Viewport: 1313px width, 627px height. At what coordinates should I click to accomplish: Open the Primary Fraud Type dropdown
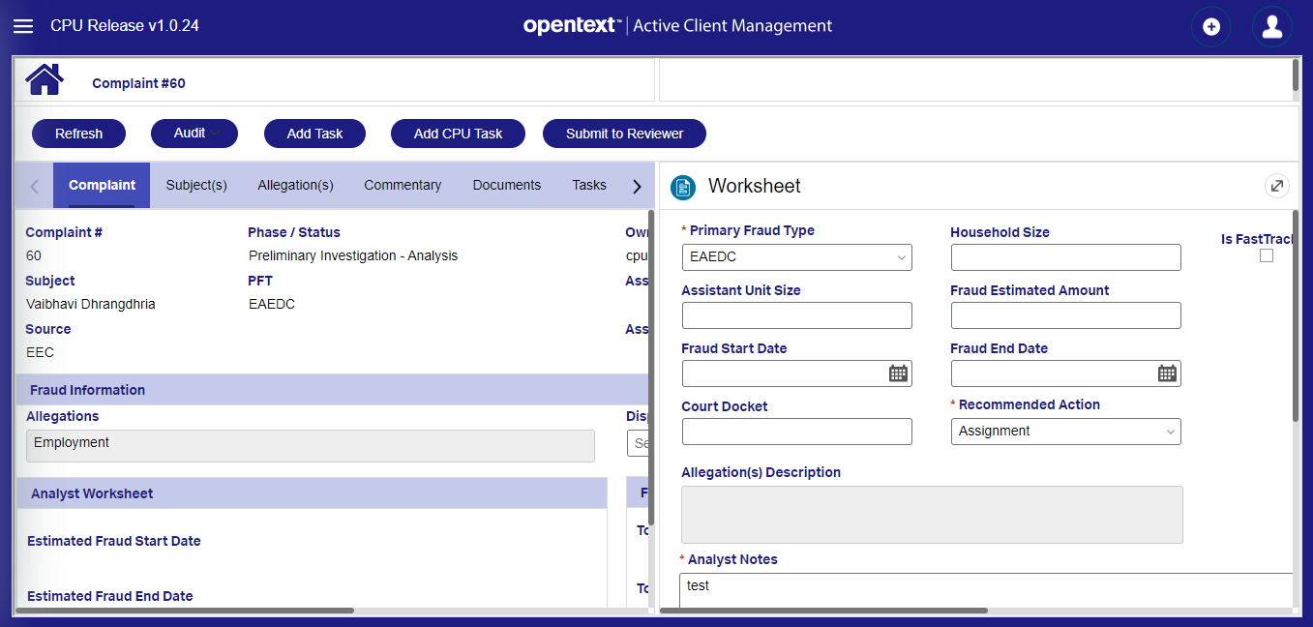coord(796,257)
